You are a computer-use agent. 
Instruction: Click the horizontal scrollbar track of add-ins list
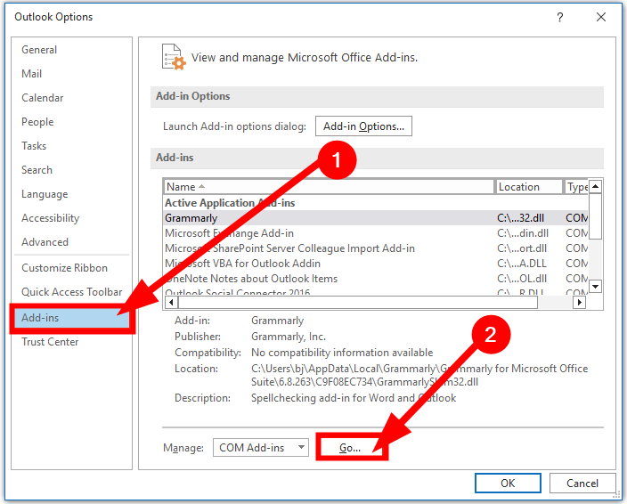click(x=555, y=303)
